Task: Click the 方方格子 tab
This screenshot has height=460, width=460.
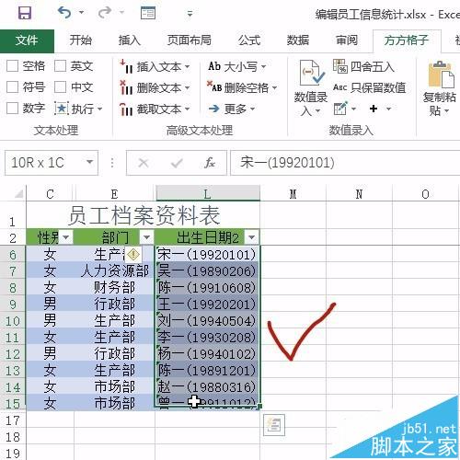Action: 407,40
